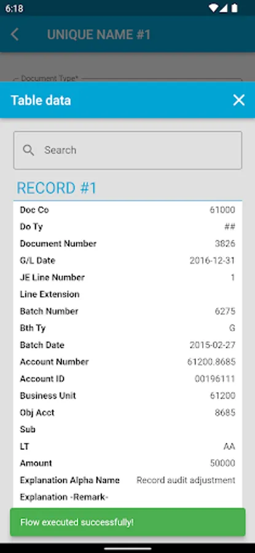Image resolution: width=255 pixels, height=553 pixels.
Task: Select the Document Number row
Action: (x=128, y=244)
